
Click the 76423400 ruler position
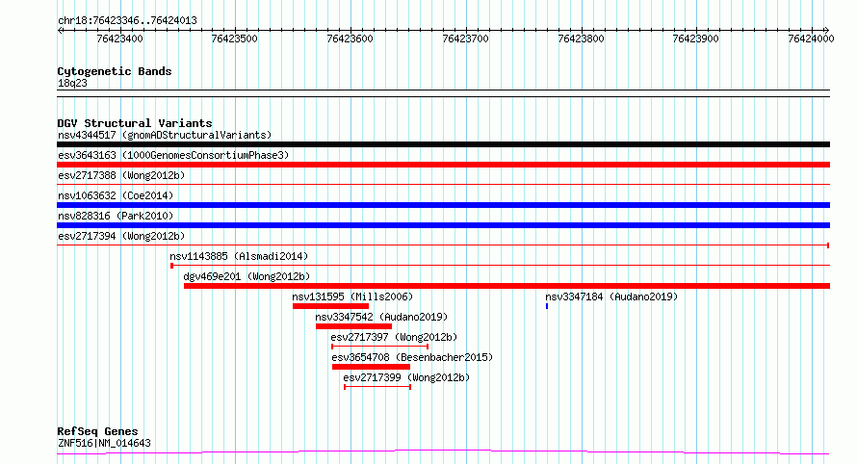click(x=119, y=39)
